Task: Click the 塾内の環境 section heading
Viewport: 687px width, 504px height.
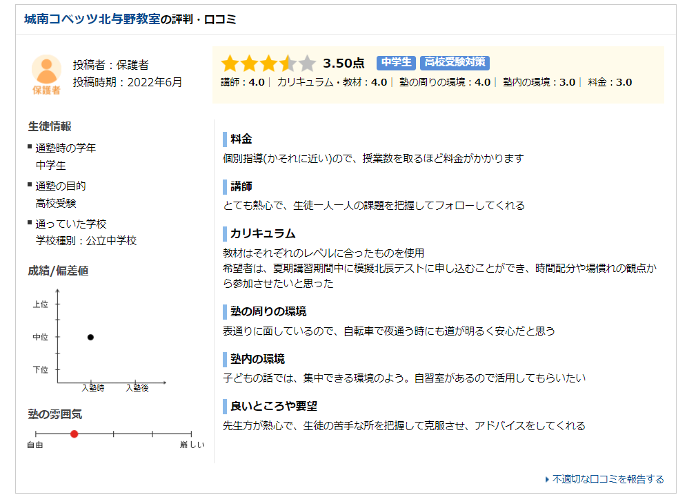Action: point(258,359)
